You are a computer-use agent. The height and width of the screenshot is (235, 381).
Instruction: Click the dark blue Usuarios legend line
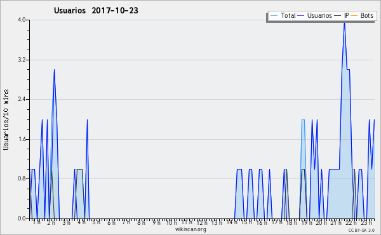[301, 16]
